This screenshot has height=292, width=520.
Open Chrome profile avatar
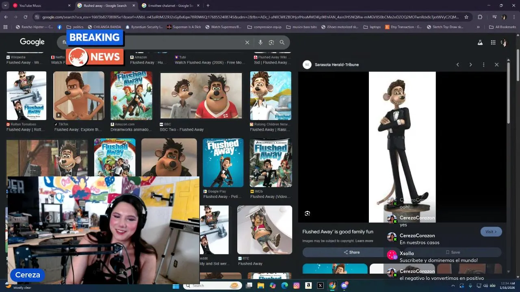pos(504,17)
